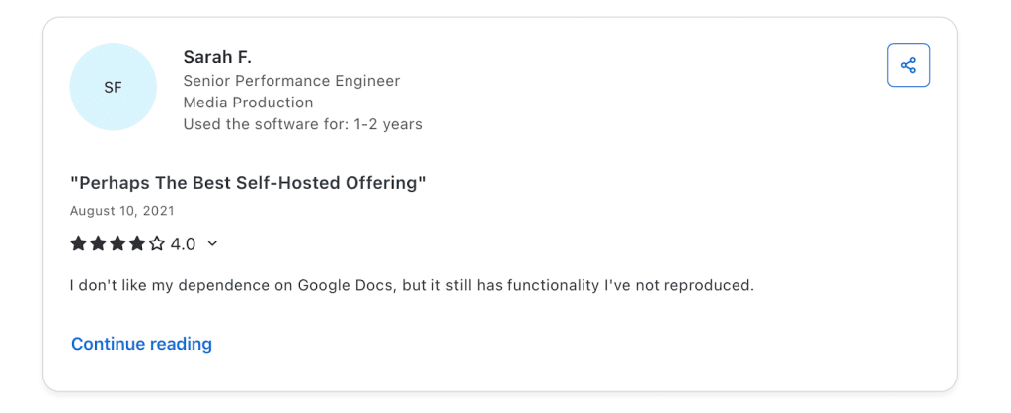
Task: Click the fifth empty rating star
Action: [157, 243]
